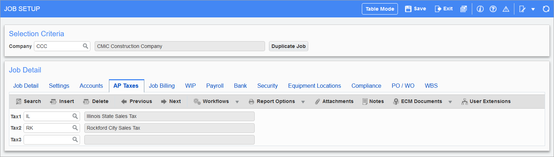
Task: Click the ECM Documents icon
Action: pos(396,102)
